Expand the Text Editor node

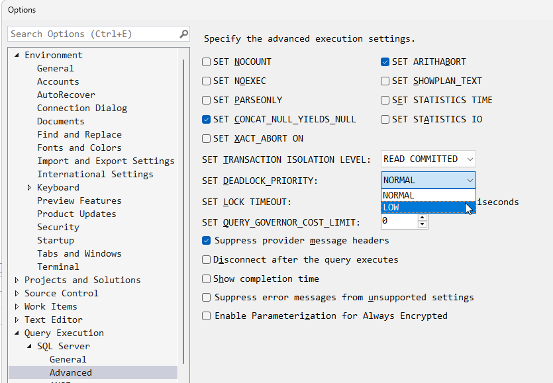(x=17, y=320)
